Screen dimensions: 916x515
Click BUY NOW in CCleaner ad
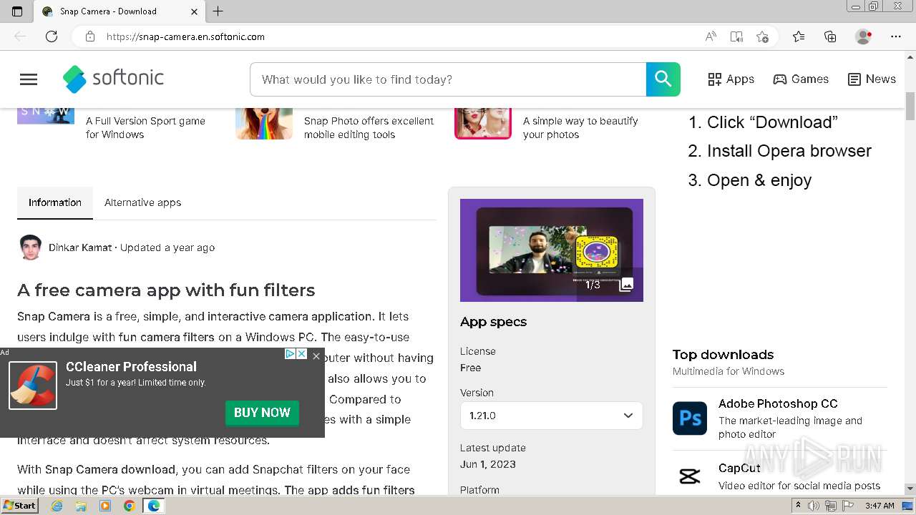262,413
